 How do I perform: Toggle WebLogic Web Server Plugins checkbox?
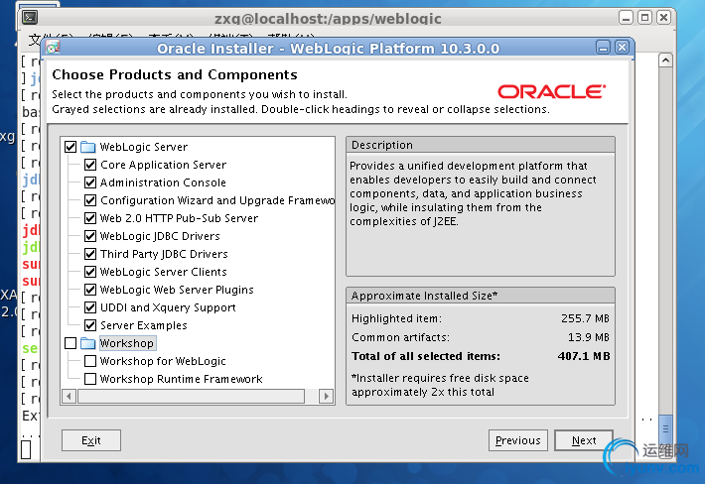(90, 290)
